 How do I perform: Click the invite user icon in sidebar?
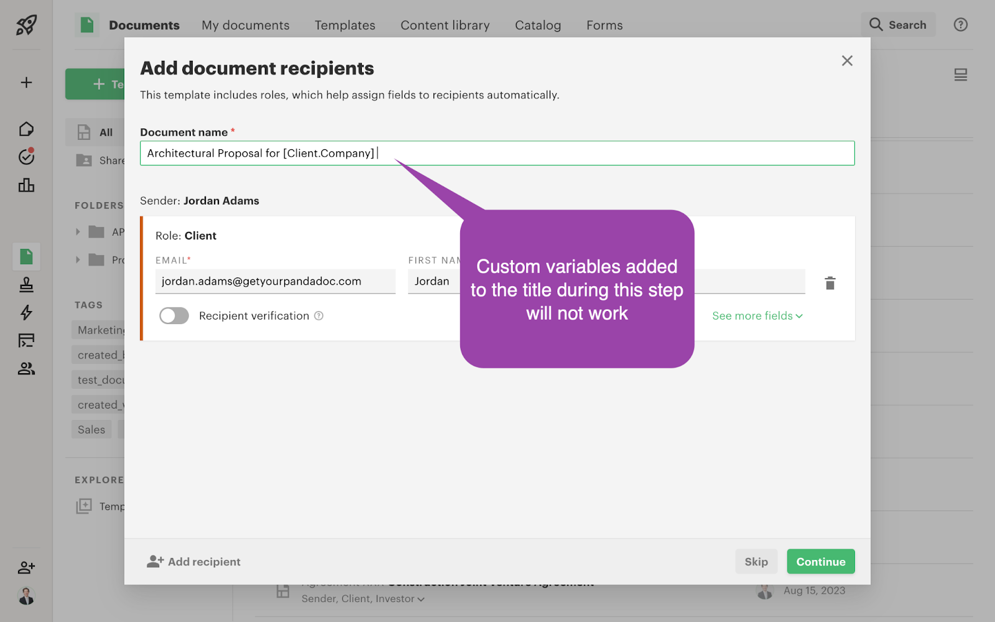pos(26,567)
